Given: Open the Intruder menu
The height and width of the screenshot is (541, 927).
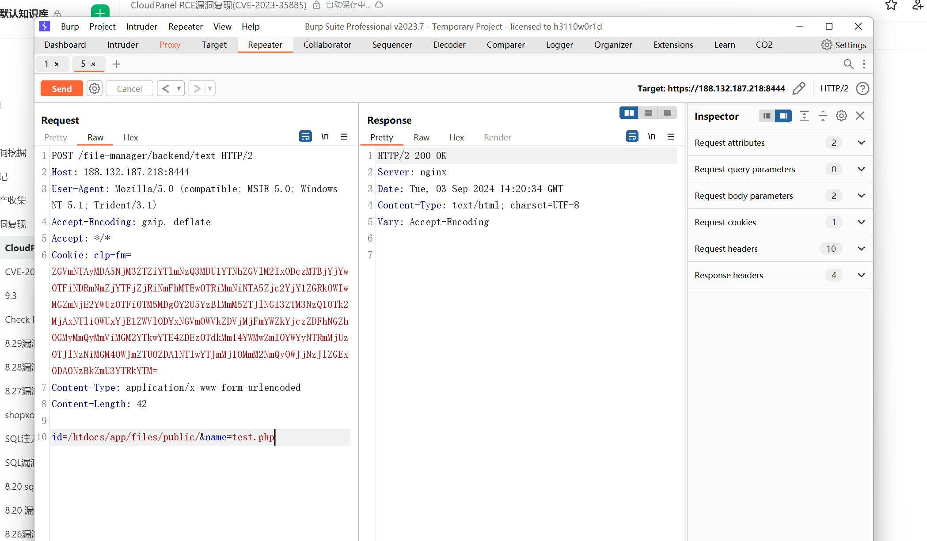Looking at the screenshot, I should (x=141, y=27).
